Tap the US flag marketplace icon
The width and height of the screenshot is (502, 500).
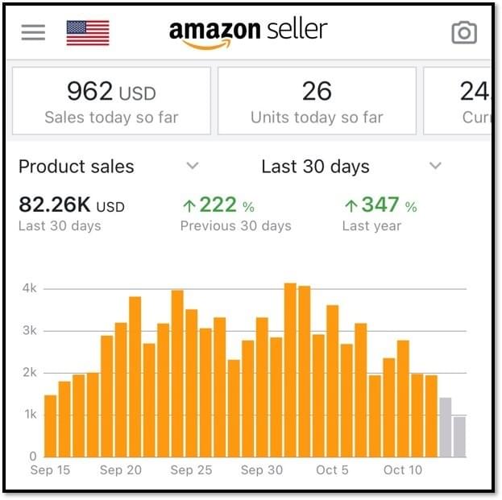click(88, 33)
